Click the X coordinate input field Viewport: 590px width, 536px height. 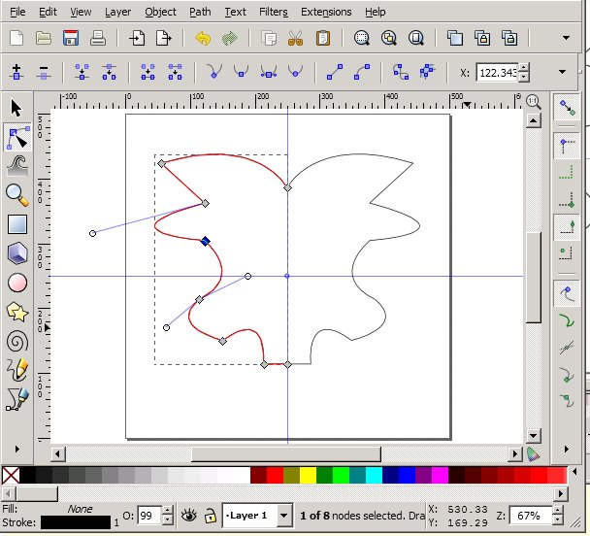click(496, 72)
